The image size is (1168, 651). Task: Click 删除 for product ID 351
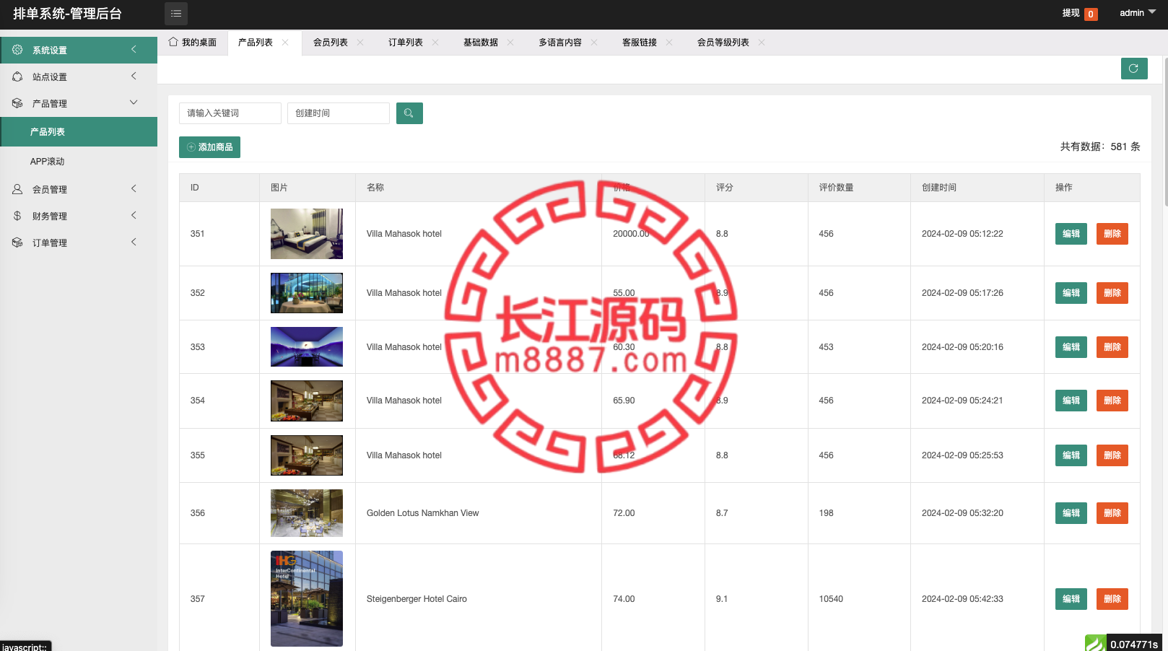pos(1112,234)
